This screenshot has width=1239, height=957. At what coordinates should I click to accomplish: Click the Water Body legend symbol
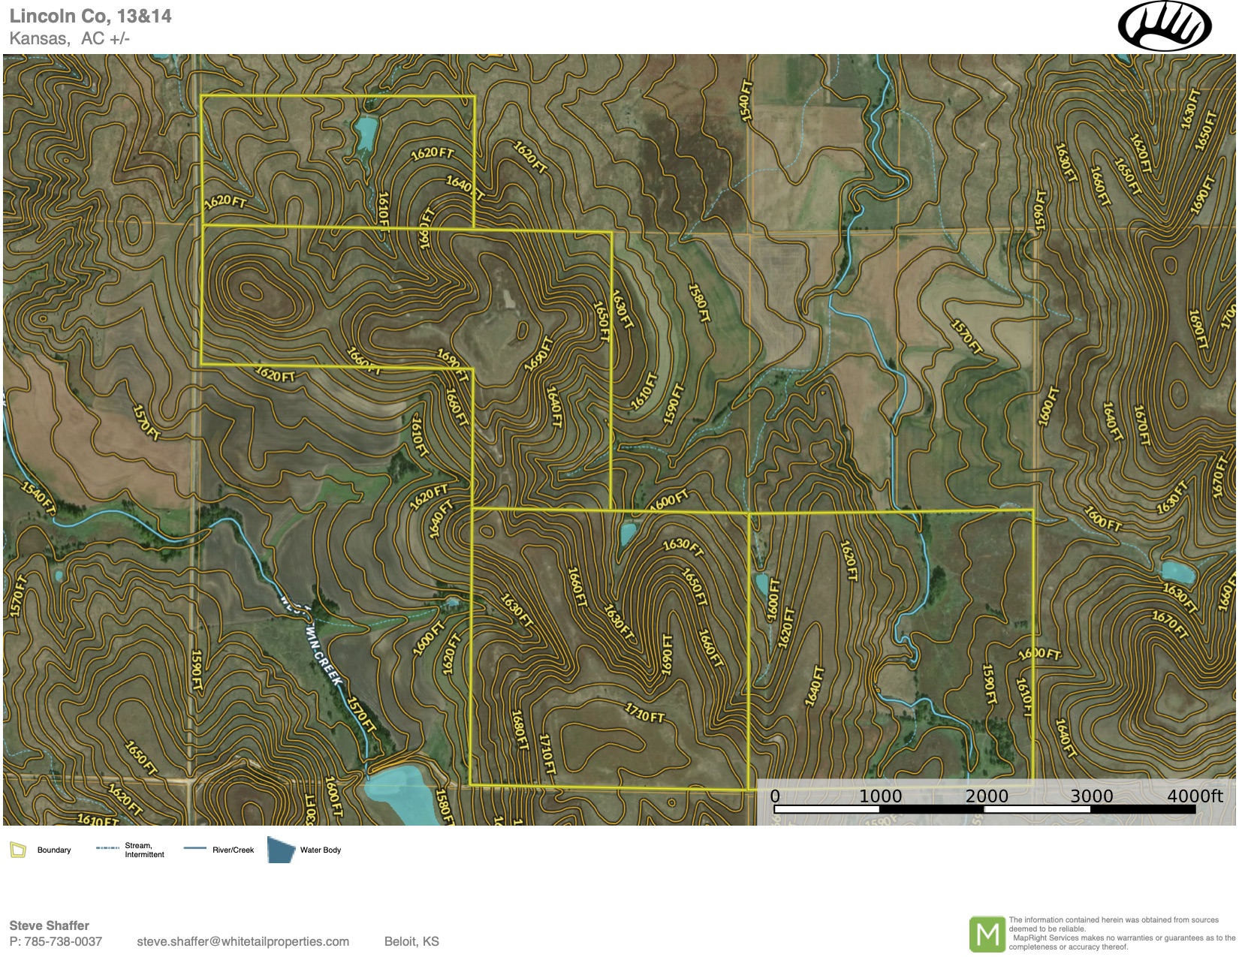tap(281, 850)
